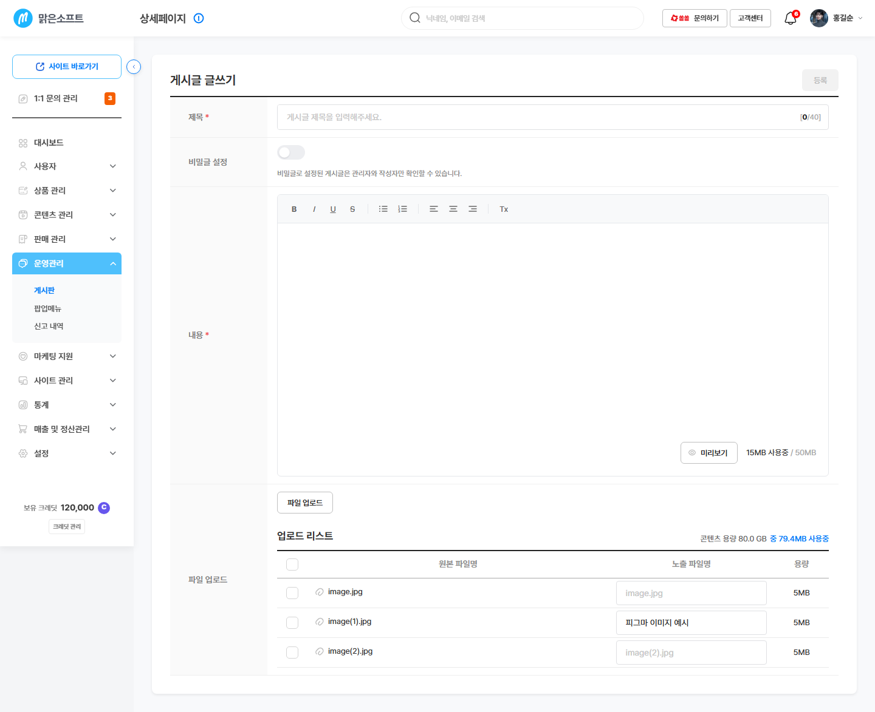The height and width of the screenshot is (712, 875).
Task: Select all files with the header checkbox
Action: click(x=292, y=565)
